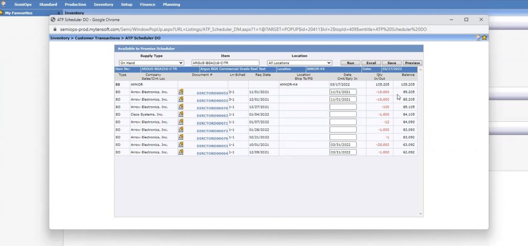Viewport: 528px width, 246px height.
Task: Click the SemiOps logo icon in menu bar
Action: (4, 4)
